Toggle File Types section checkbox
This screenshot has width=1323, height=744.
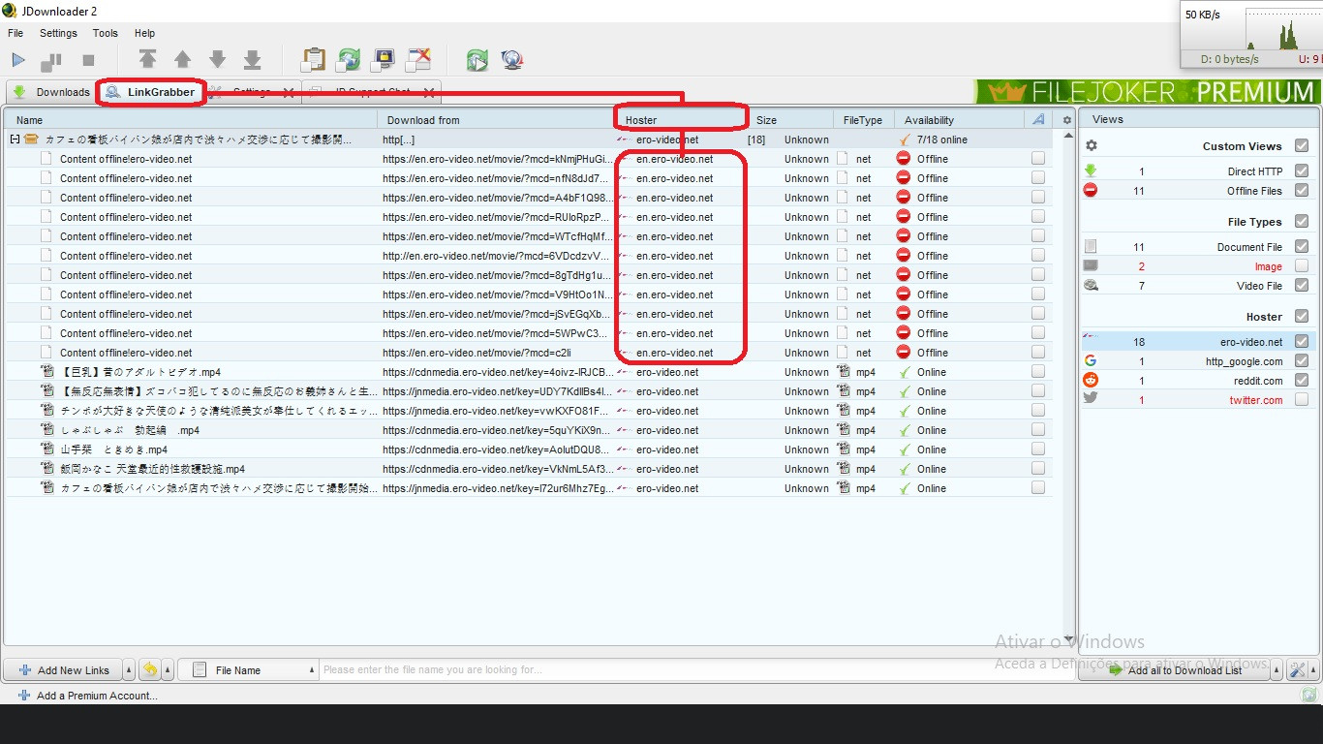pos(1302,221)
